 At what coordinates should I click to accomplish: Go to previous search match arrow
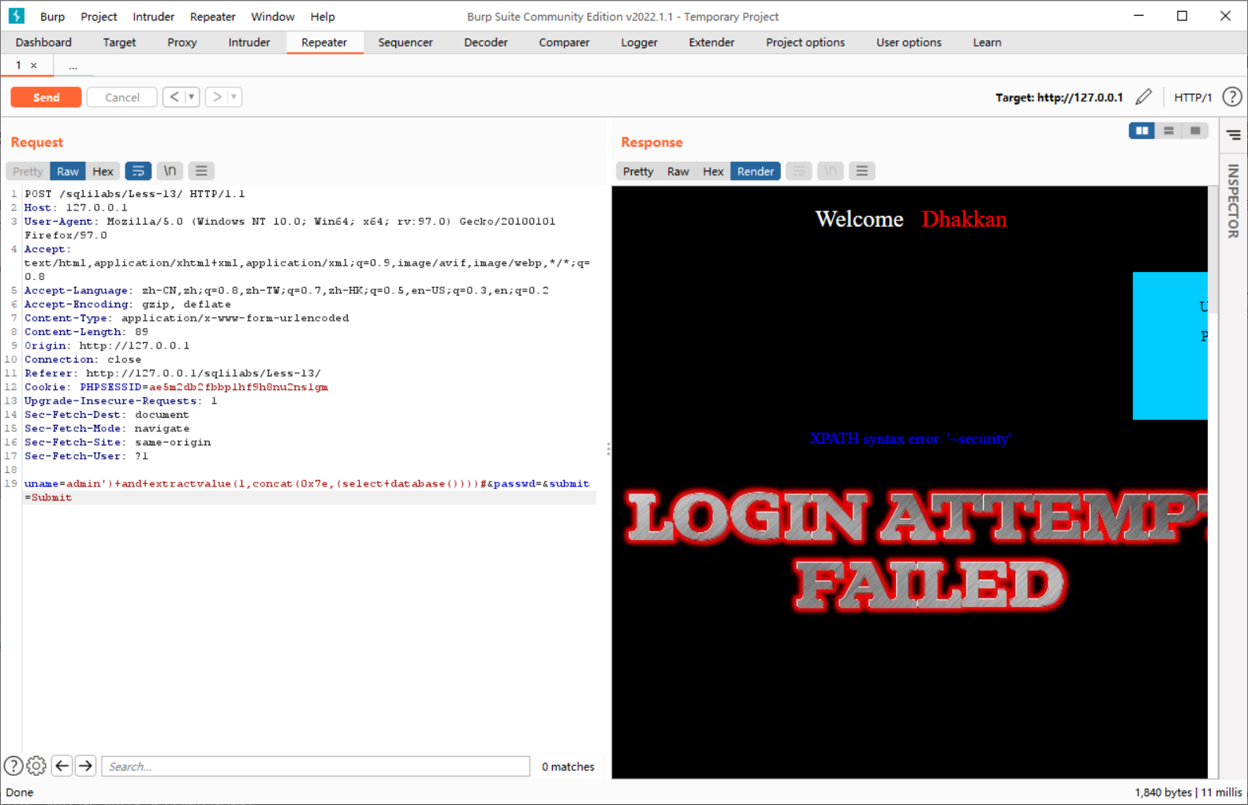coord(62,766)
